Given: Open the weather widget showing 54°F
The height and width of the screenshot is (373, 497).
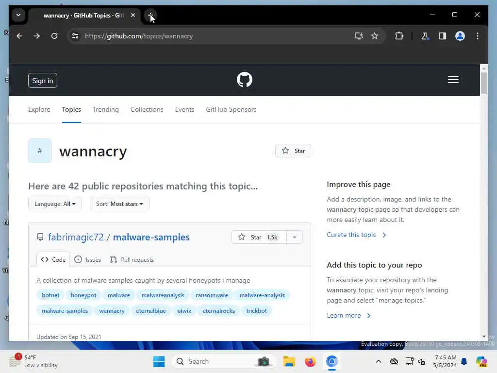Looking at the screenshot, I should 33,361.
